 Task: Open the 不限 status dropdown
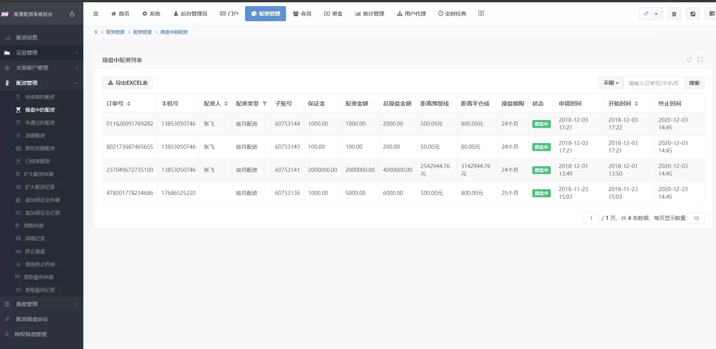(610, 83)
